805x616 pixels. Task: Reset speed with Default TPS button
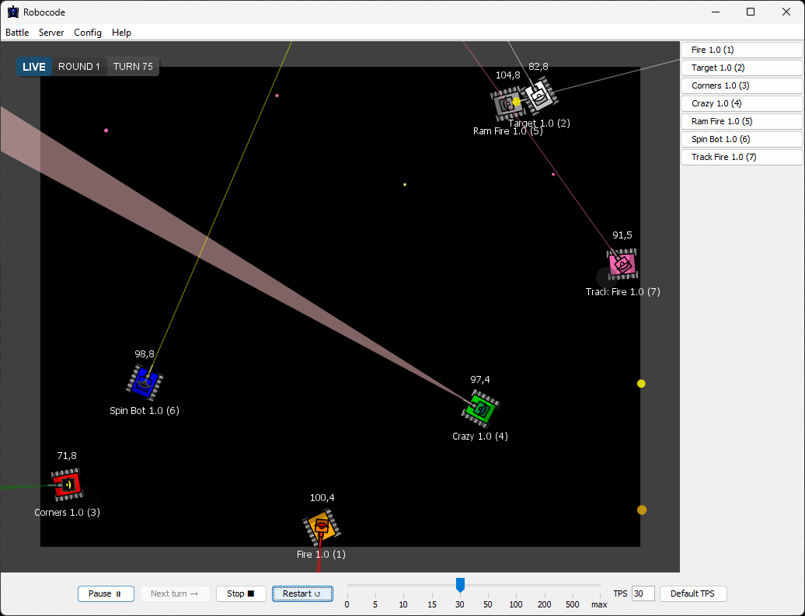click(x=692, y=593)
